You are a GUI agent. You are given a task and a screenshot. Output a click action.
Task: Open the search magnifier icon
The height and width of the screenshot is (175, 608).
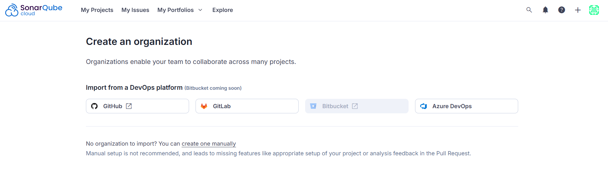click(529, 10)
